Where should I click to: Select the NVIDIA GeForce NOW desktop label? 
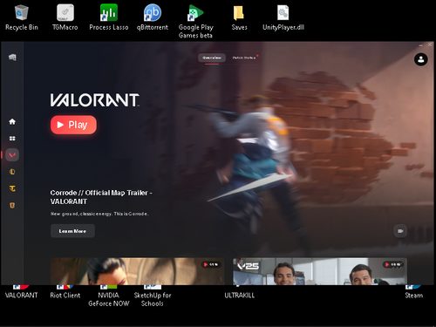109,299
